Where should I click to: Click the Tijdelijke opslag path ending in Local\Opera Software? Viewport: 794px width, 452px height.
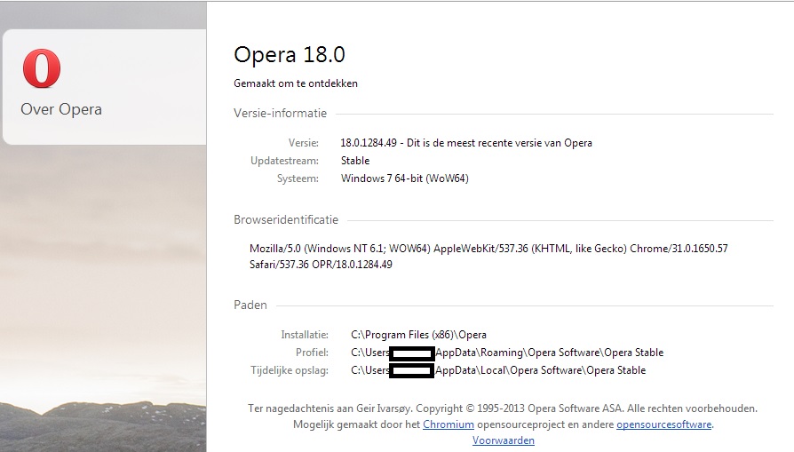[x=540, y=370]
